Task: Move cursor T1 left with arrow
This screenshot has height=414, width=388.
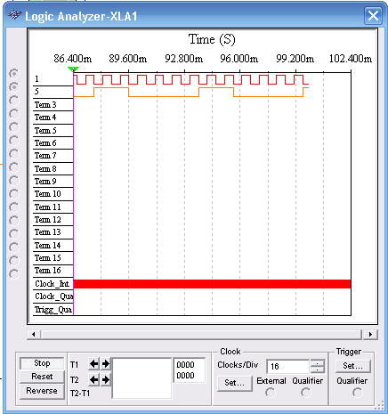Action: 94,364
